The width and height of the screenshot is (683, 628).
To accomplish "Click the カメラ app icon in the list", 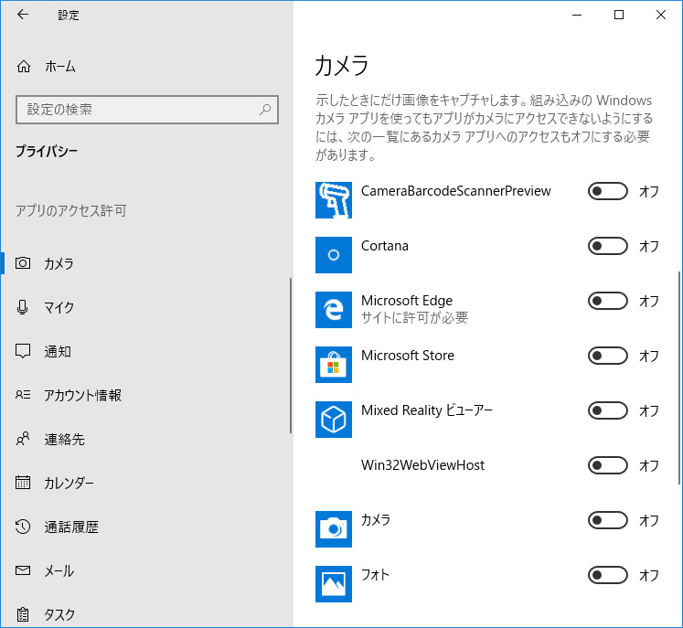I will (x=333, y=529).
